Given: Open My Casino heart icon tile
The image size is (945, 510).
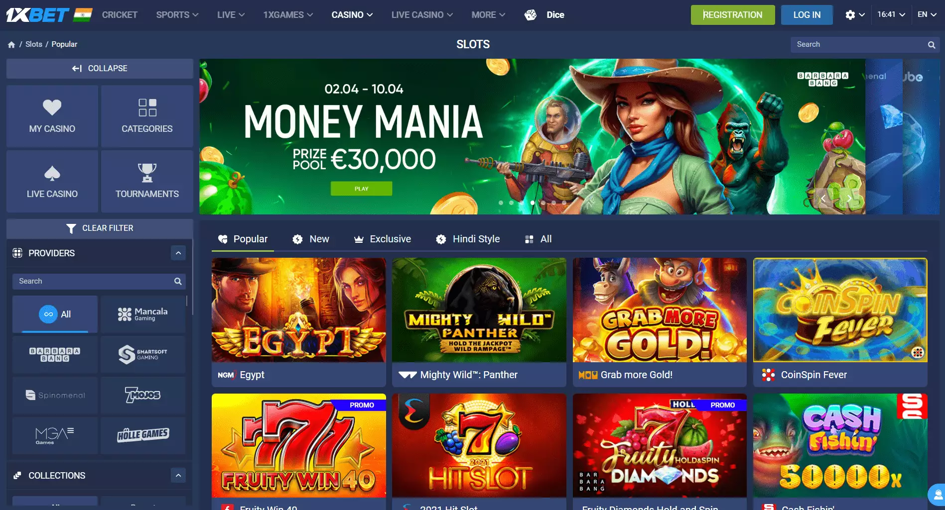Looking at the screenshot, I should 52,116.
